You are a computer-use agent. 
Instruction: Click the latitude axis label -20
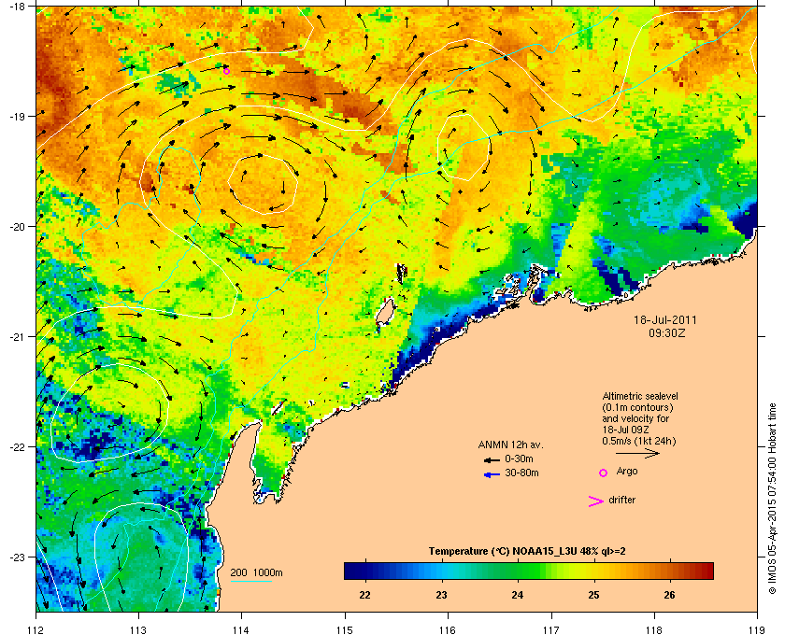click(17, 227)
